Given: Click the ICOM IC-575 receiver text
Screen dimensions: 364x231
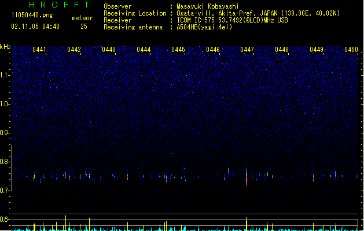Looking at the screenshot, I should point(232,20).
